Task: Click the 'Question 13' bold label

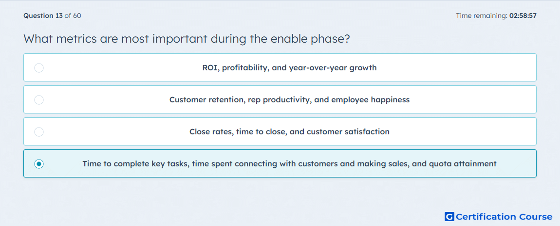Action: coord(43,16)
